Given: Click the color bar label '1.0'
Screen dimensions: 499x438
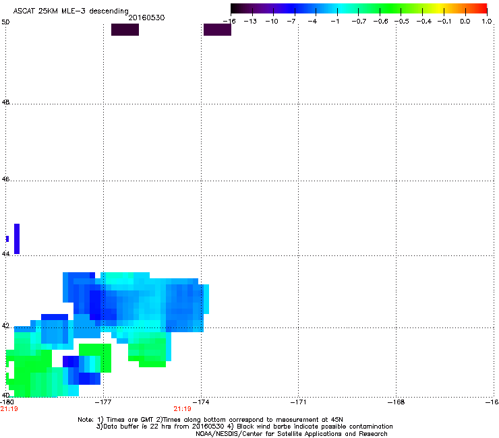Looking at the screenshot, I should pyautogui.click(x=487, y=22).
